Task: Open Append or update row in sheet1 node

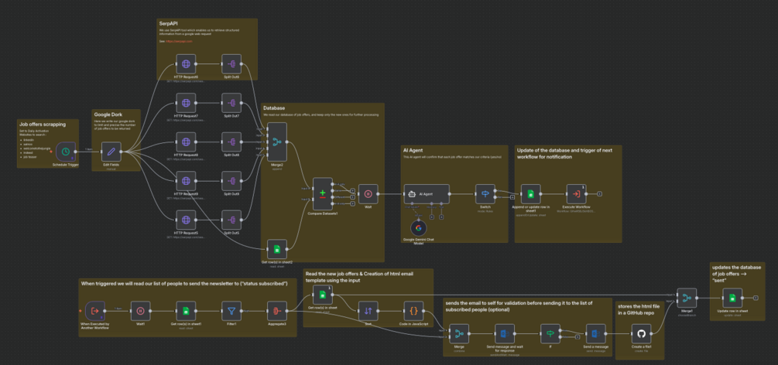Action: coord(531,194)
